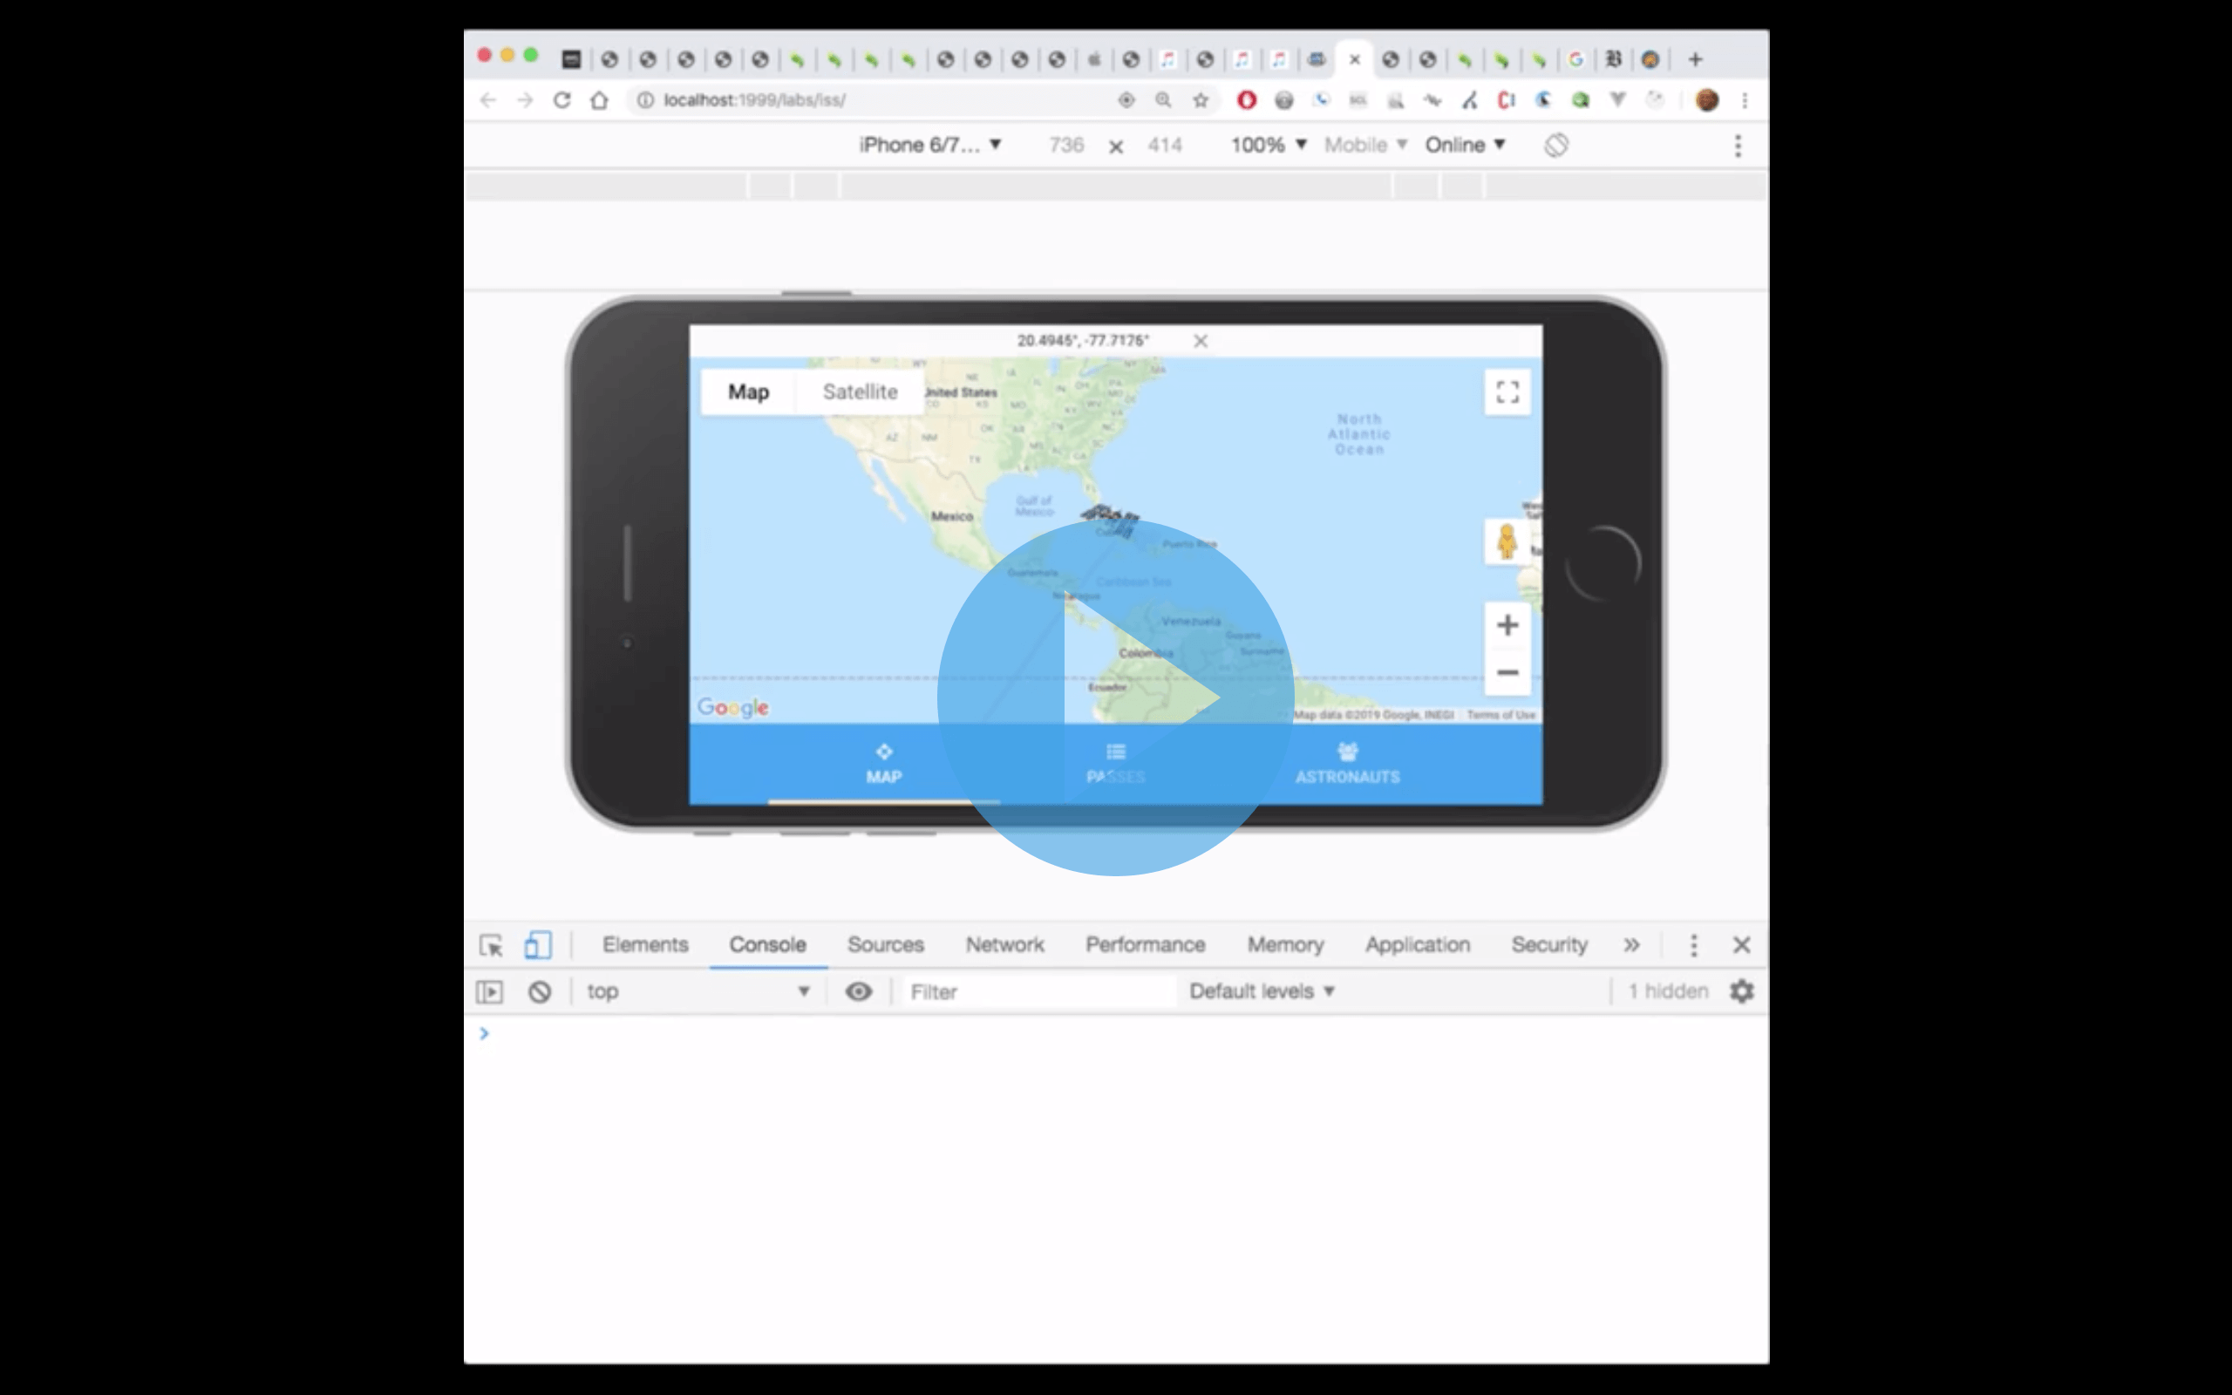This screenshot has width=2232, height=1395.
Task: Clear the console
Action: 540,992
